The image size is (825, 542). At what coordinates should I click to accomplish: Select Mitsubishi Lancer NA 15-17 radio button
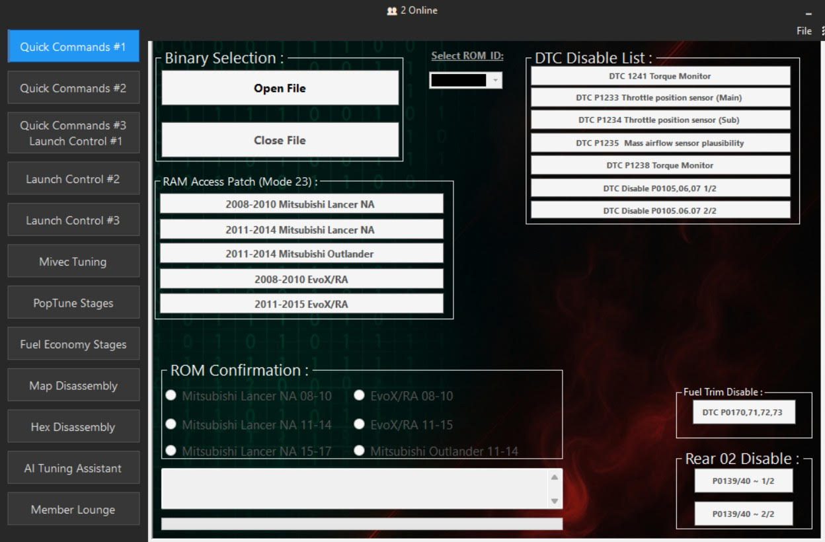[171, 451]
